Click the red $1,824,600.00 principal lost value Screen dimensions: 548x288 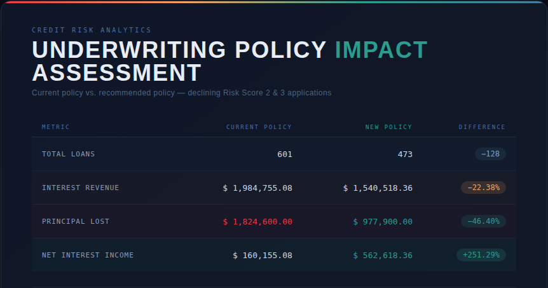pyautogui.click(x=257, y=221)
